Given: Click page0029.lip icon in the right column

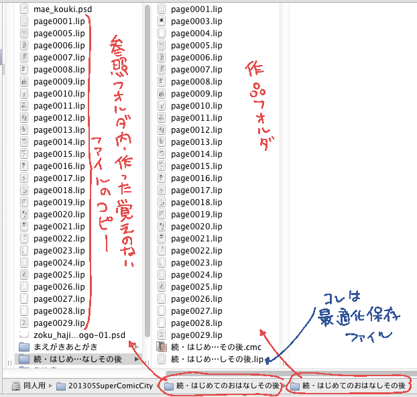Looking at the screenshot, I should 161,335.
